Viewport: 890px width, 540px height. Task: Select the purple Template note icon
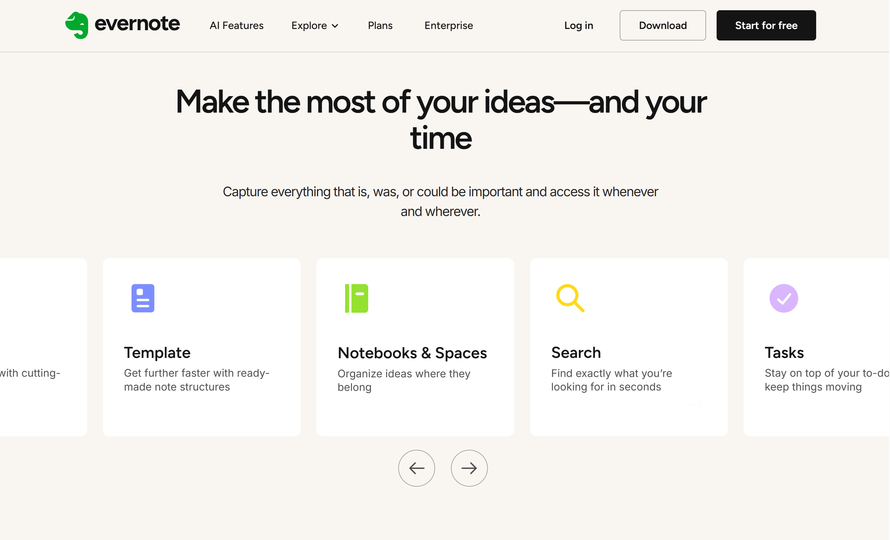143,298
